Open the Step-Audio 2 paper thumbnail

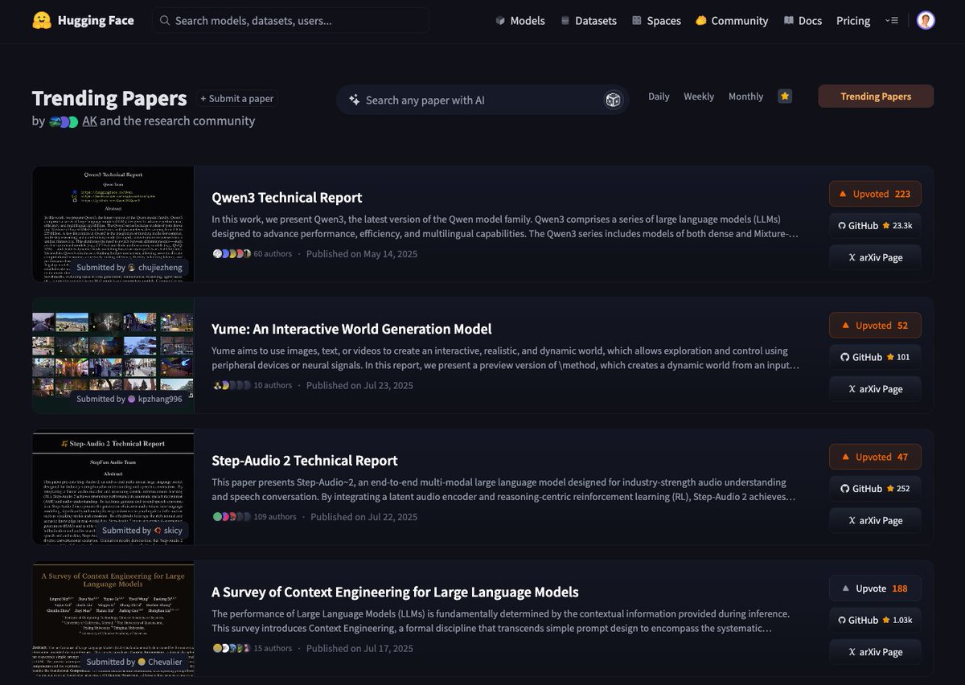tap(113, 487)
